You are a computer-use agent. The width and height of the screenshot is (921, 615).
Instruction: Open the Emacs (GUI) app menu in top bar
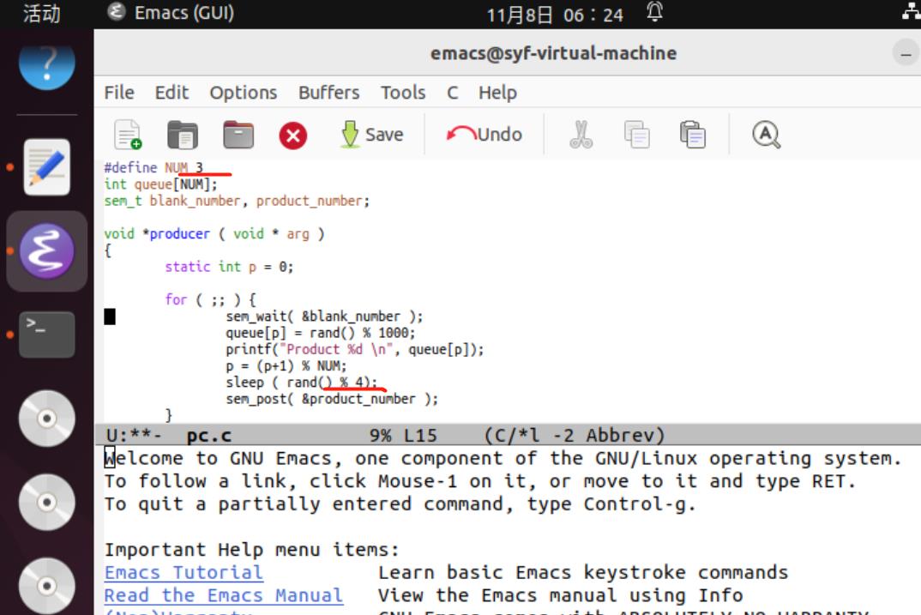click(171, 12)
